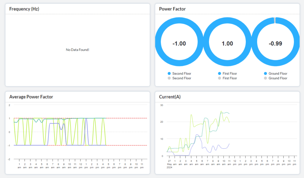This screenshot has height=178, width=304.
Task: Click the blue First Floor legend dot
Action: pos(220,73)
